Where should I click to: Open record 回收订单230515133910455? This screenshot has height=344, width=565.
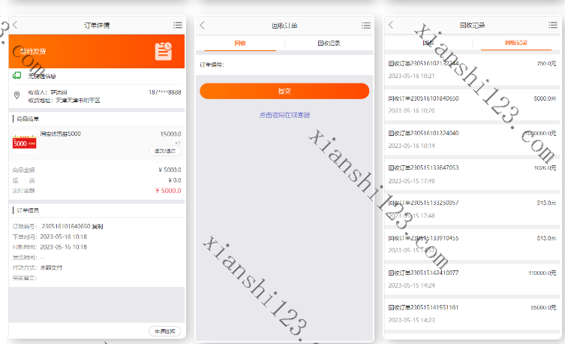[473, 244]
